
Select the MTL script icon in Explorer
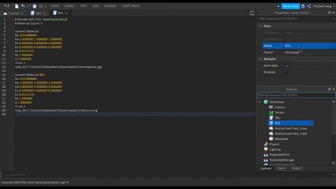click(271, 123)
